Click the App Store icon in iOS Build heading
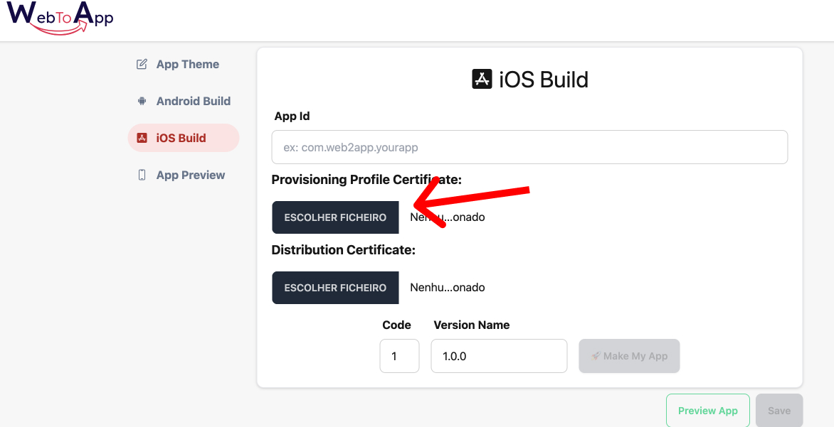Screen dimensions: 834x427 (482, 79)
